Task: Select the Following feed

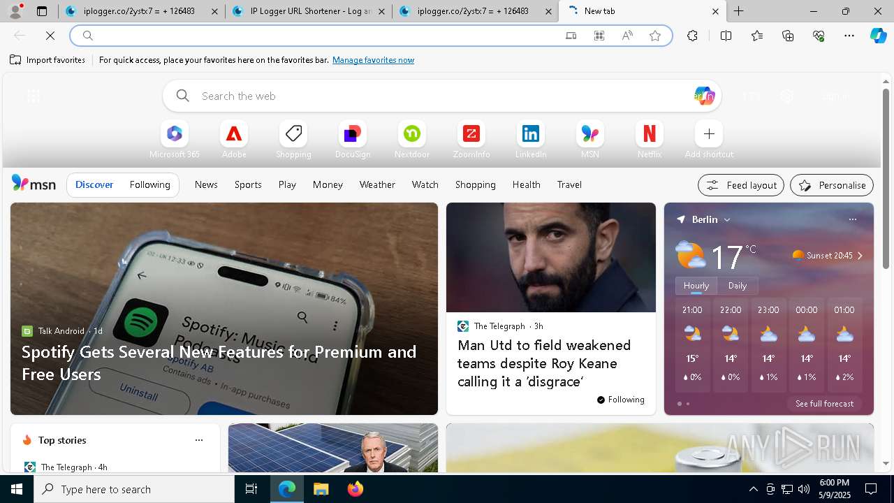Action: (149, 184)
